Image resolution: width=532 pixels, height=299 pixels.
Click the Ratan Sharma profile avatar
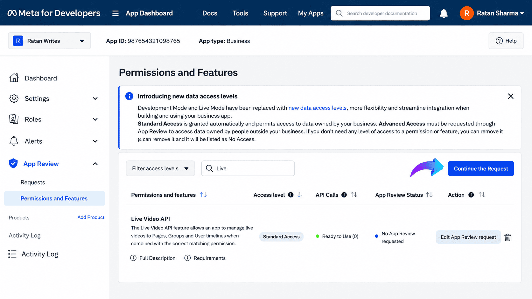[466, 13]
